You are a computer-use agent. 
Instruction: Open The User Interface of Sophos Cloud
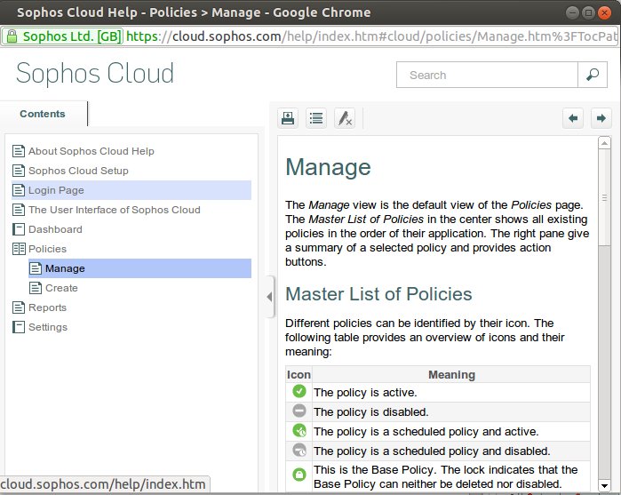click(115, 210)
